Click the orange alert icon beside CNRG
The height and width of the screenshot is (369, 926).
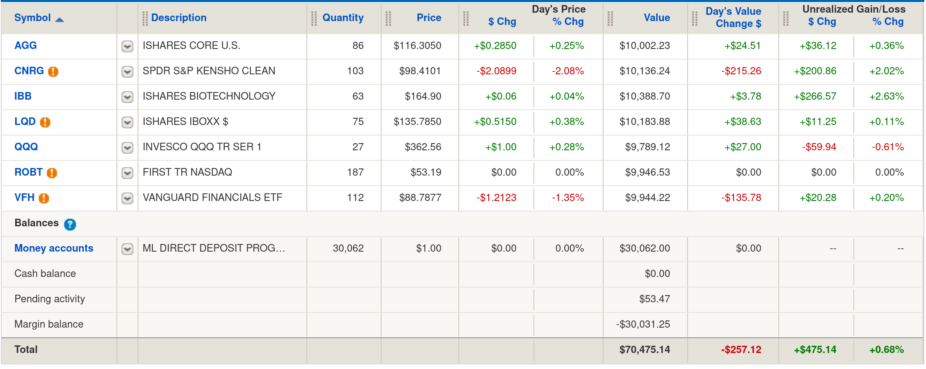point(53,71)
